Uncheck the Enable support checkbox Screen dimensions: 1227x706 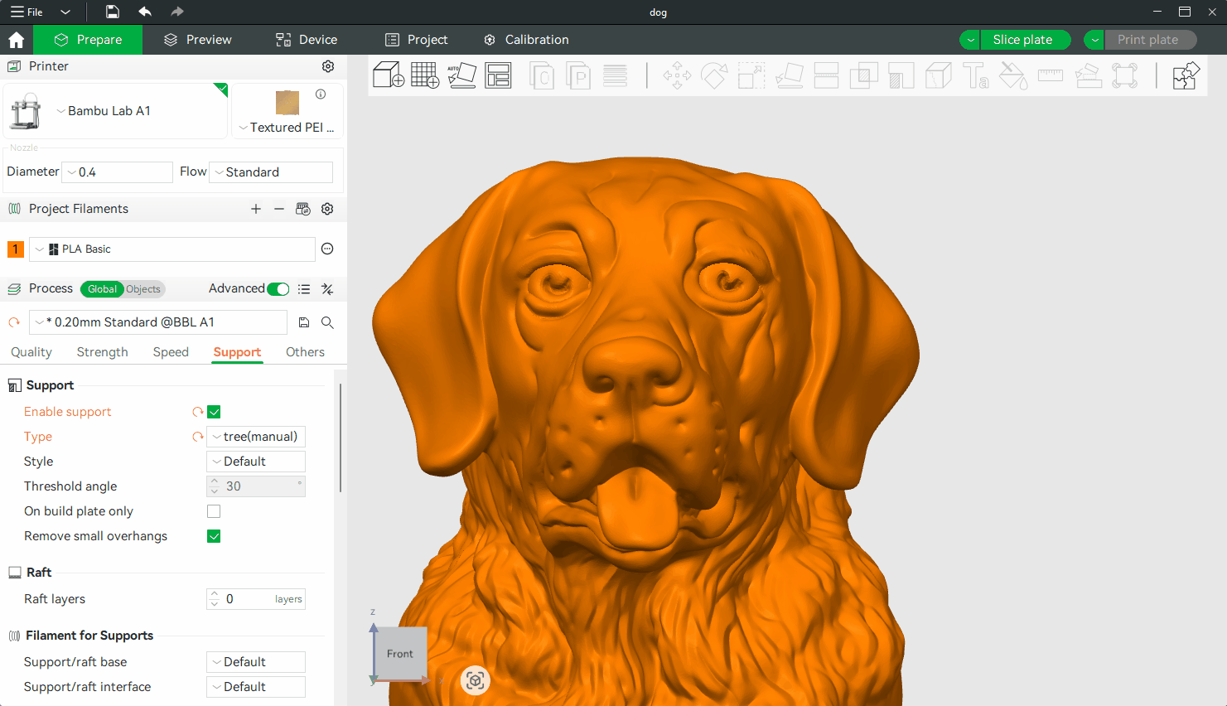pyautogui.click(x=214, y=412)
